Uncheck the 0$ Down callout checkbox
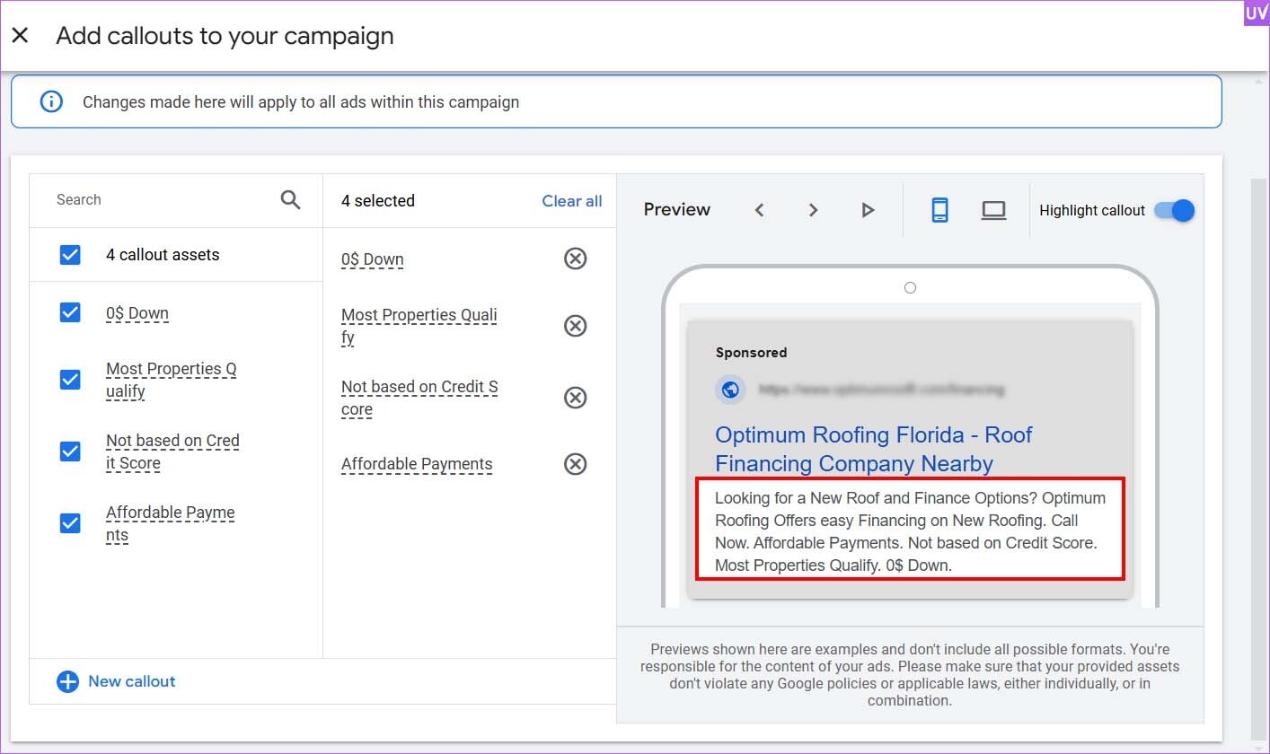The image size is (1270, 754). tap(70, 312)
